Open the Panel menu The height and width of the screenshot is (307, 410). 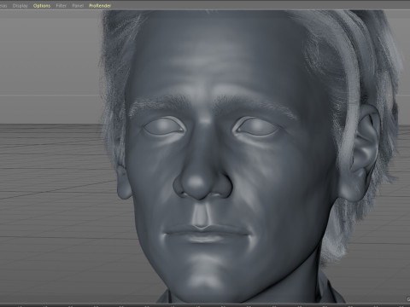[78, 6]
